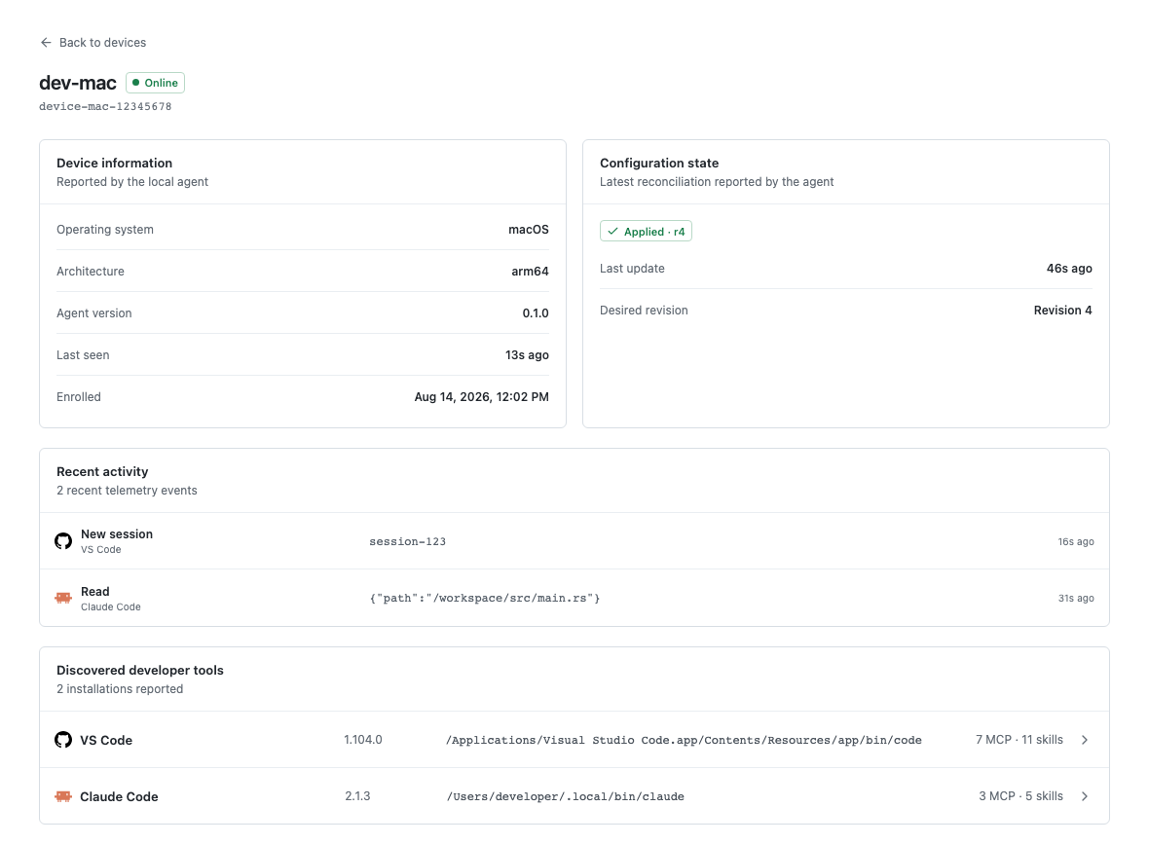This screenshot has height=844, width=1149.
Task: Click the Applied r4 status badge
Action: point(646,232)
